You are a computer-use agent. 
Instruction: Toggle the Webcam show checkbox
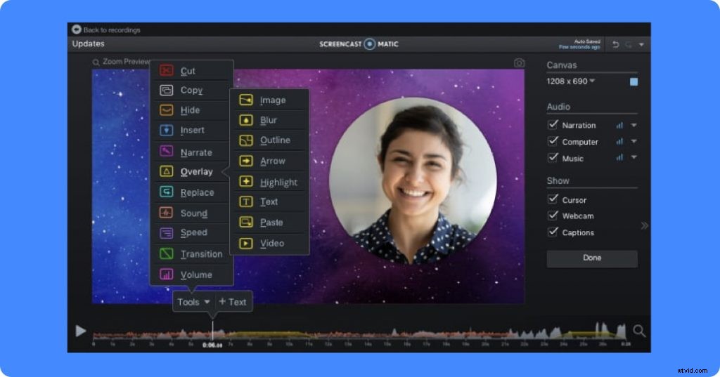[553, 215]
